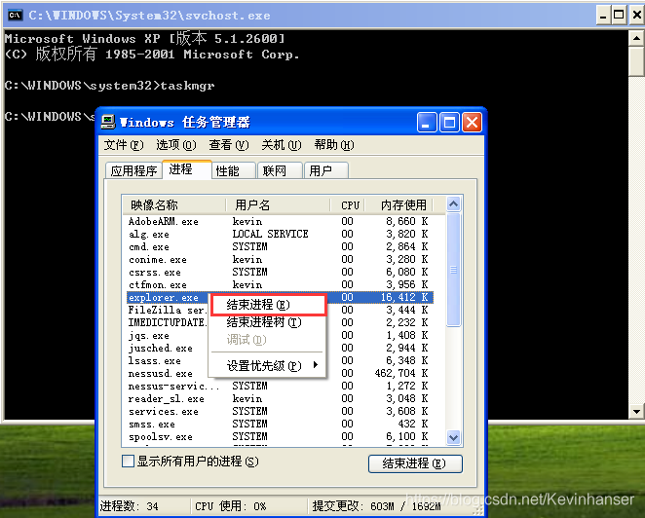The height and width of the screenshot is (518, 645).
Task: Click the Task Manager title bar icon
Action: pos(108,122)
